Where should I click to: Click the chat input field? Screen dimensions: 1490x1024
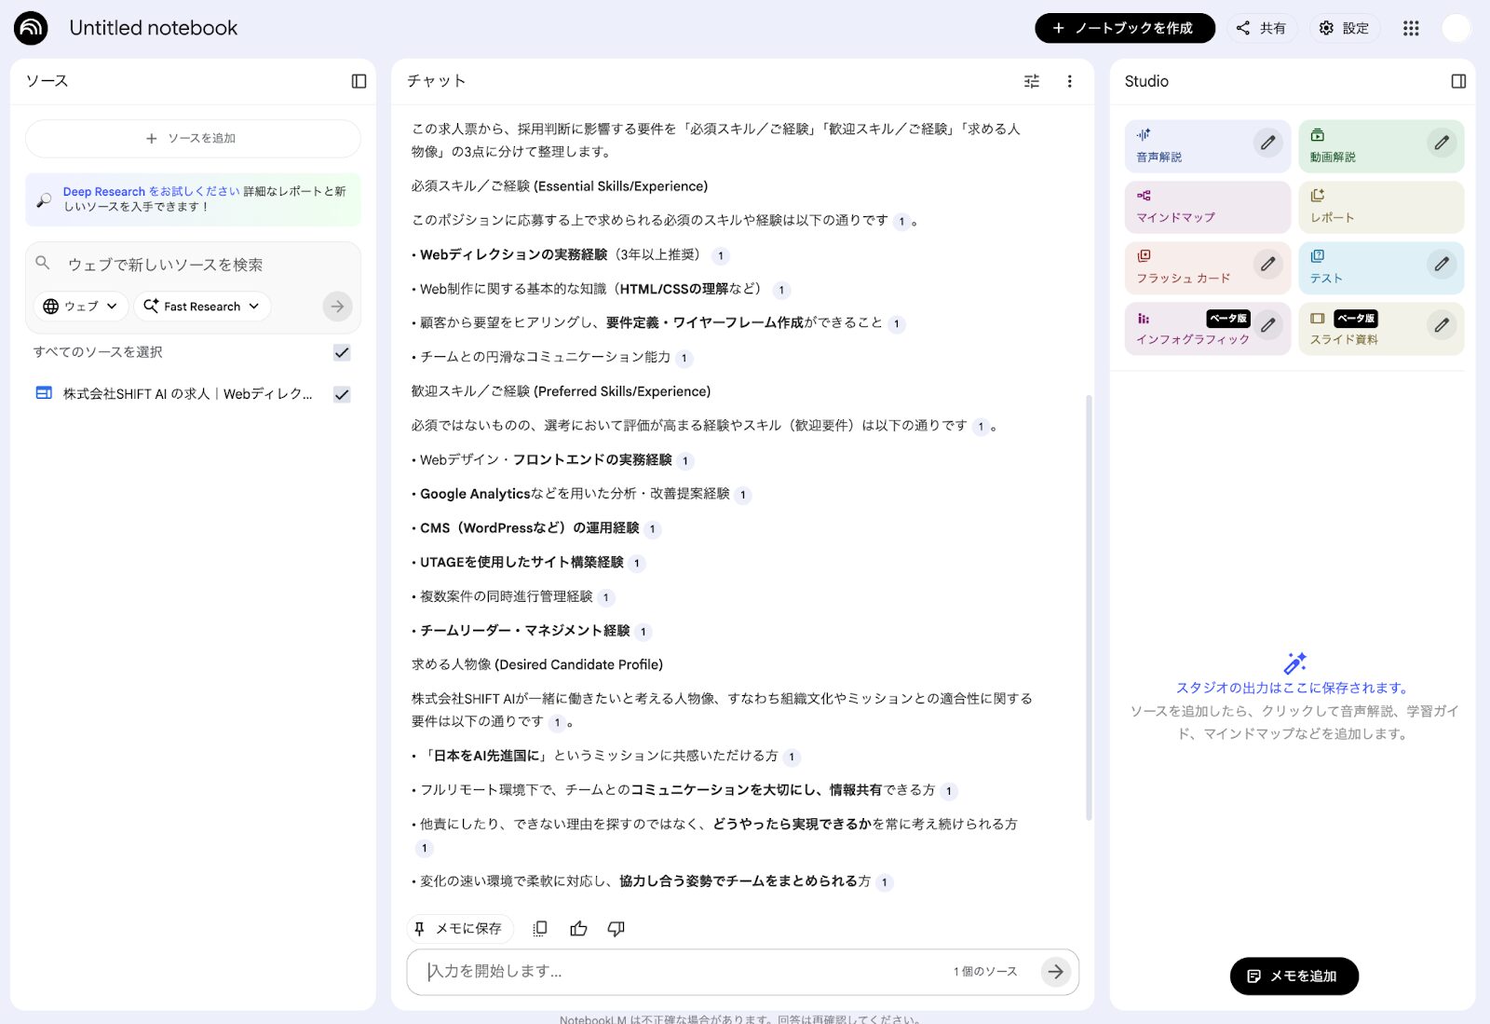click(652, 972)
